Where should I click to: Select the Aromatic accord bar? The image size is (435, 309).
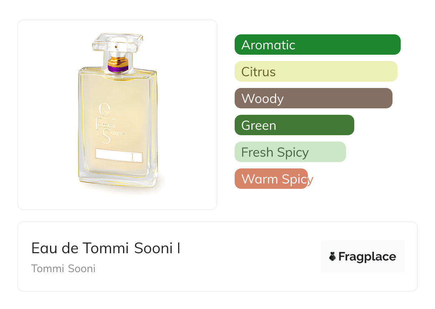(317, 45)
